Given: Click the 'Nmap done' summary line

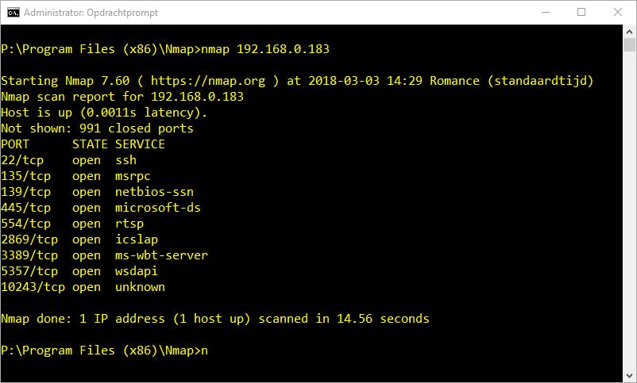Looking at the screenshot, I should [214, 319].
